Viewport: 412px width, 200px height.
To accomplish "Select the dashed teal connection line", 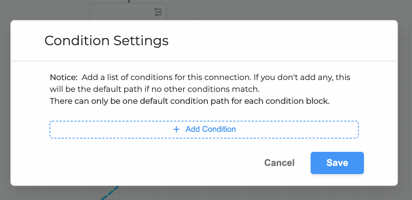I will pos(110,192).
